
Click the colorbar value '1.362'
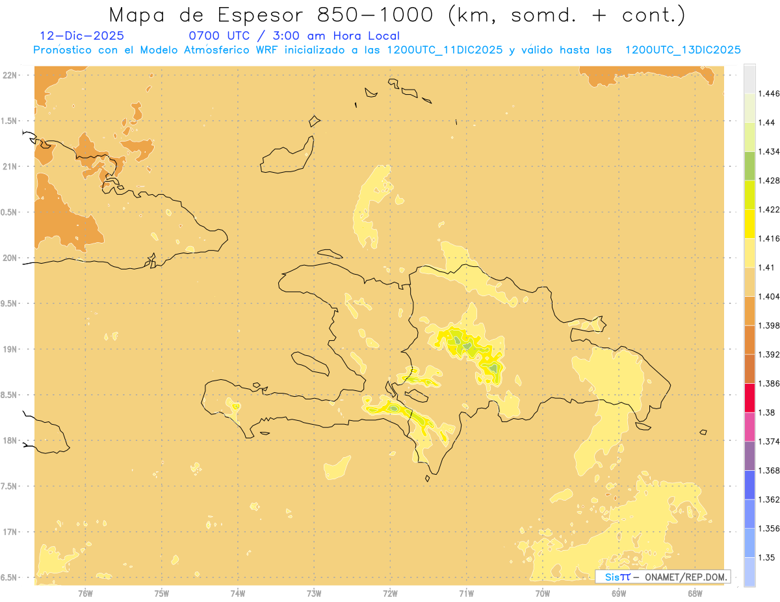pos(769,499)
